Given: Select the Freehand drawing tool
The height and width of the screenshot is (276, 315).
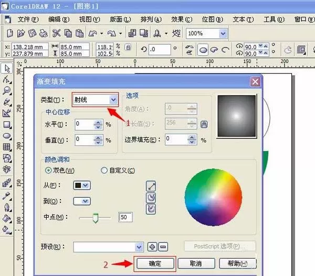Looking at the screenshot, I should coord(7,102).
